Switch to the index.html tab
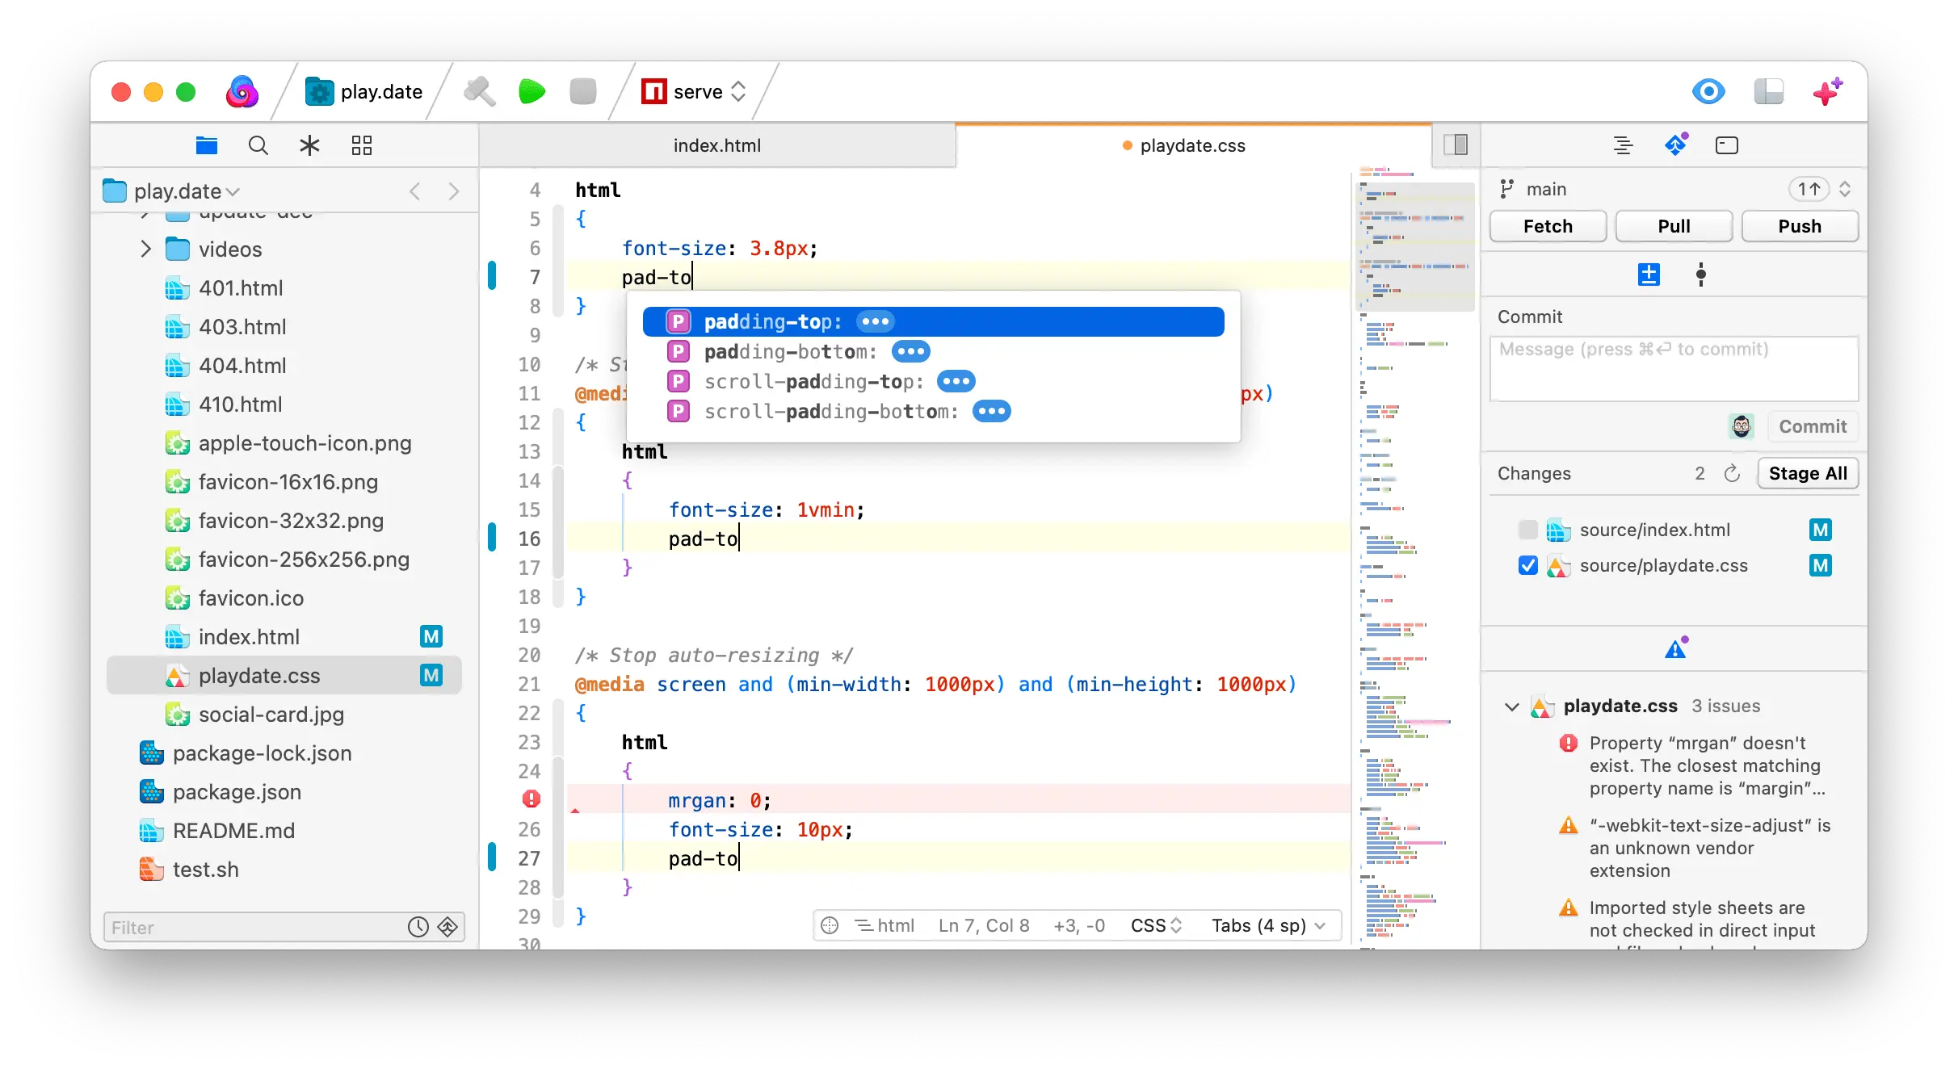Viewport: 1958px width, 1069px height. (x=716, y=145)
